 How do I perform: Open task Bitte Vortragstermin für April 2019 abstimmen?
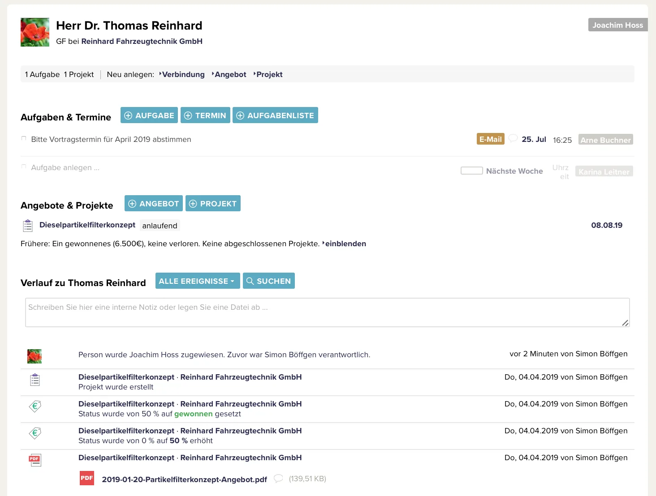111,139
